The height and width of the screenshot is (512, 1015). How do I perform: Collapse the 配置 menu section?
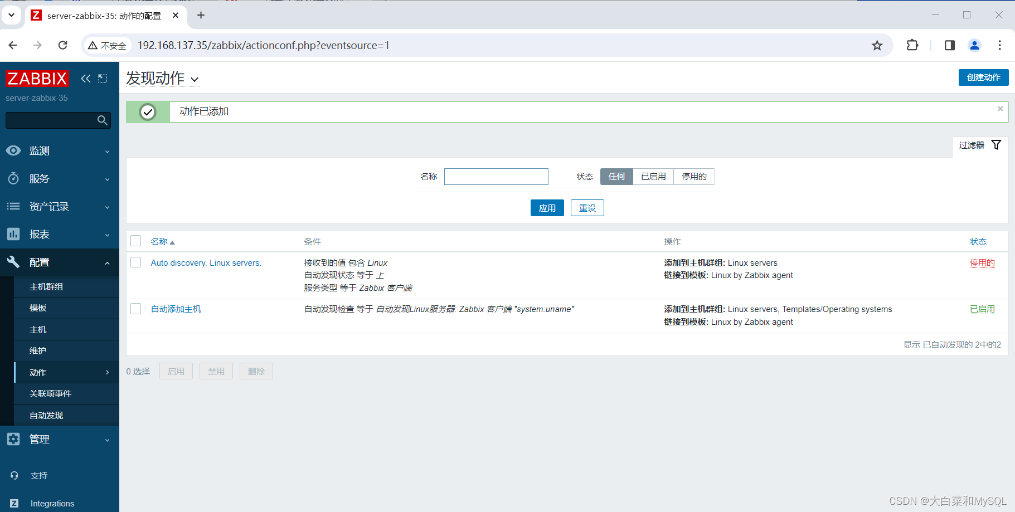point(108,262)
